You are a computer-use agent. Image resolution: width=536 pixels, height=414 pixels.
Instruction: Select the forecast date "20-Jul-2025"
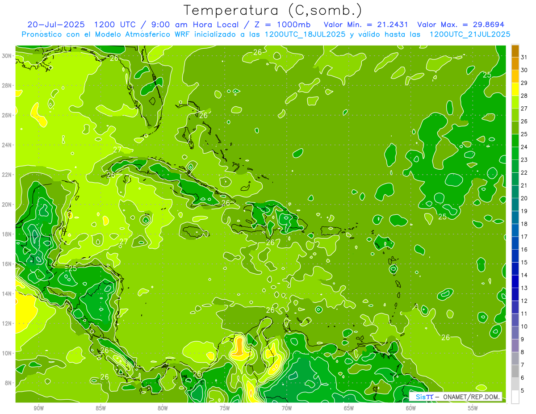click(x=55, y=25)
